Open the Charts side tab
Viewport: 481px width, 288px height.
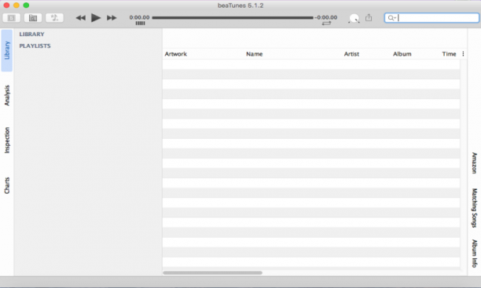click(x=7, y=185)
